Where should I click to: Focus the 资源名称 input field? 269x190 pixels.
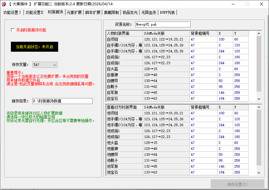tap(163, 24)
